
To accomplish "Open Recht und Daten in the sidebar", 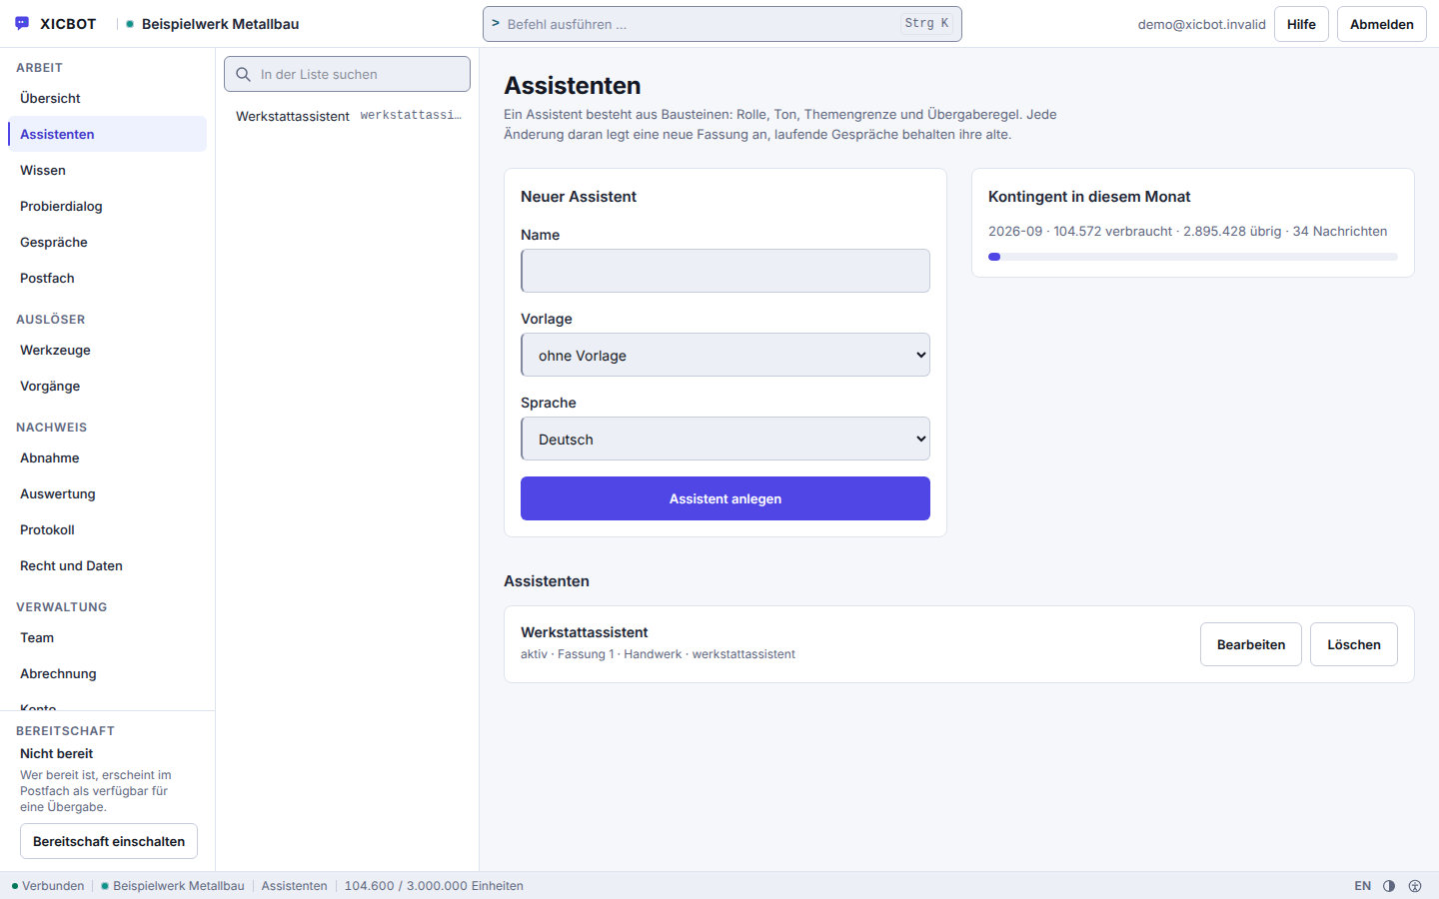I will 107,565.
